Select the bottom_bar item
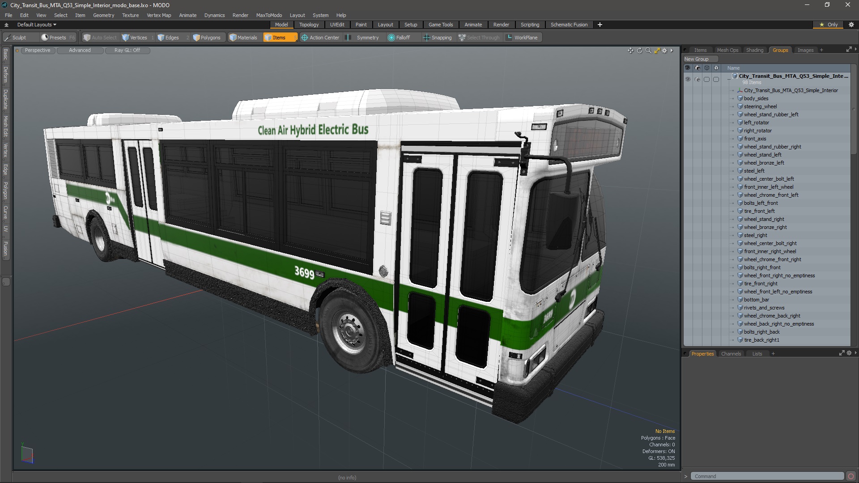The width and height of the screenshot is (859, 483). 757,300
